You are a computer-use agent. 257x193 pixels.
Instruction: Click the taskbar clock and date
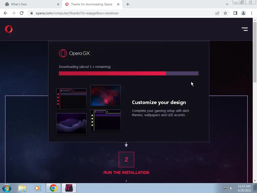coord(244,188)
